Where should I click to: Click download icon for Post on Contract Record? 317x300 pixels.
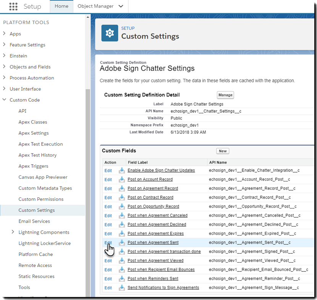[122, 197]
